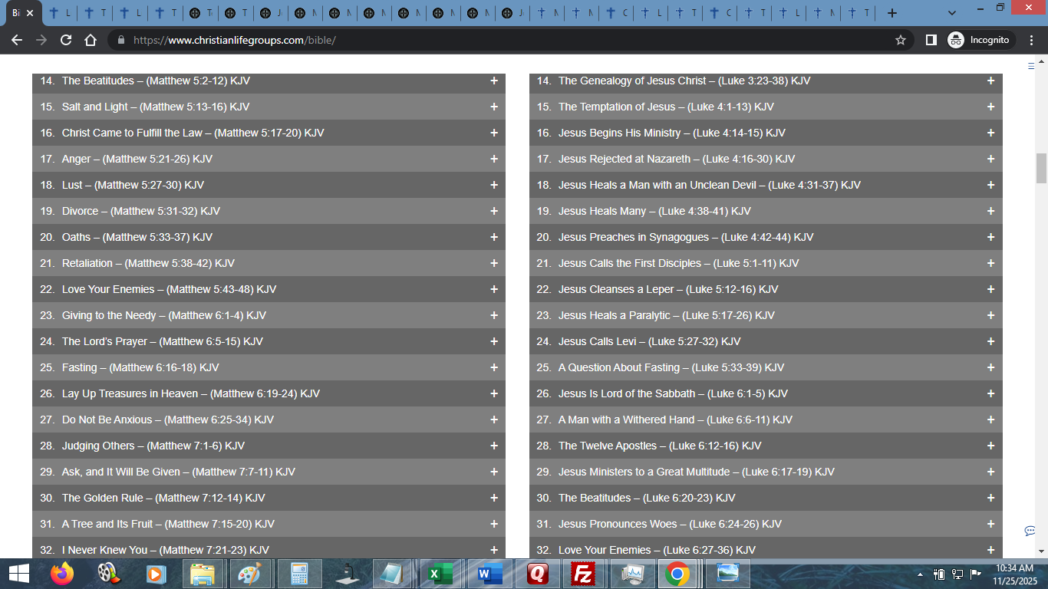Screen dimensions: 1048x589
Task: Go back using the back arrow
Action: [x=17, y=40]
